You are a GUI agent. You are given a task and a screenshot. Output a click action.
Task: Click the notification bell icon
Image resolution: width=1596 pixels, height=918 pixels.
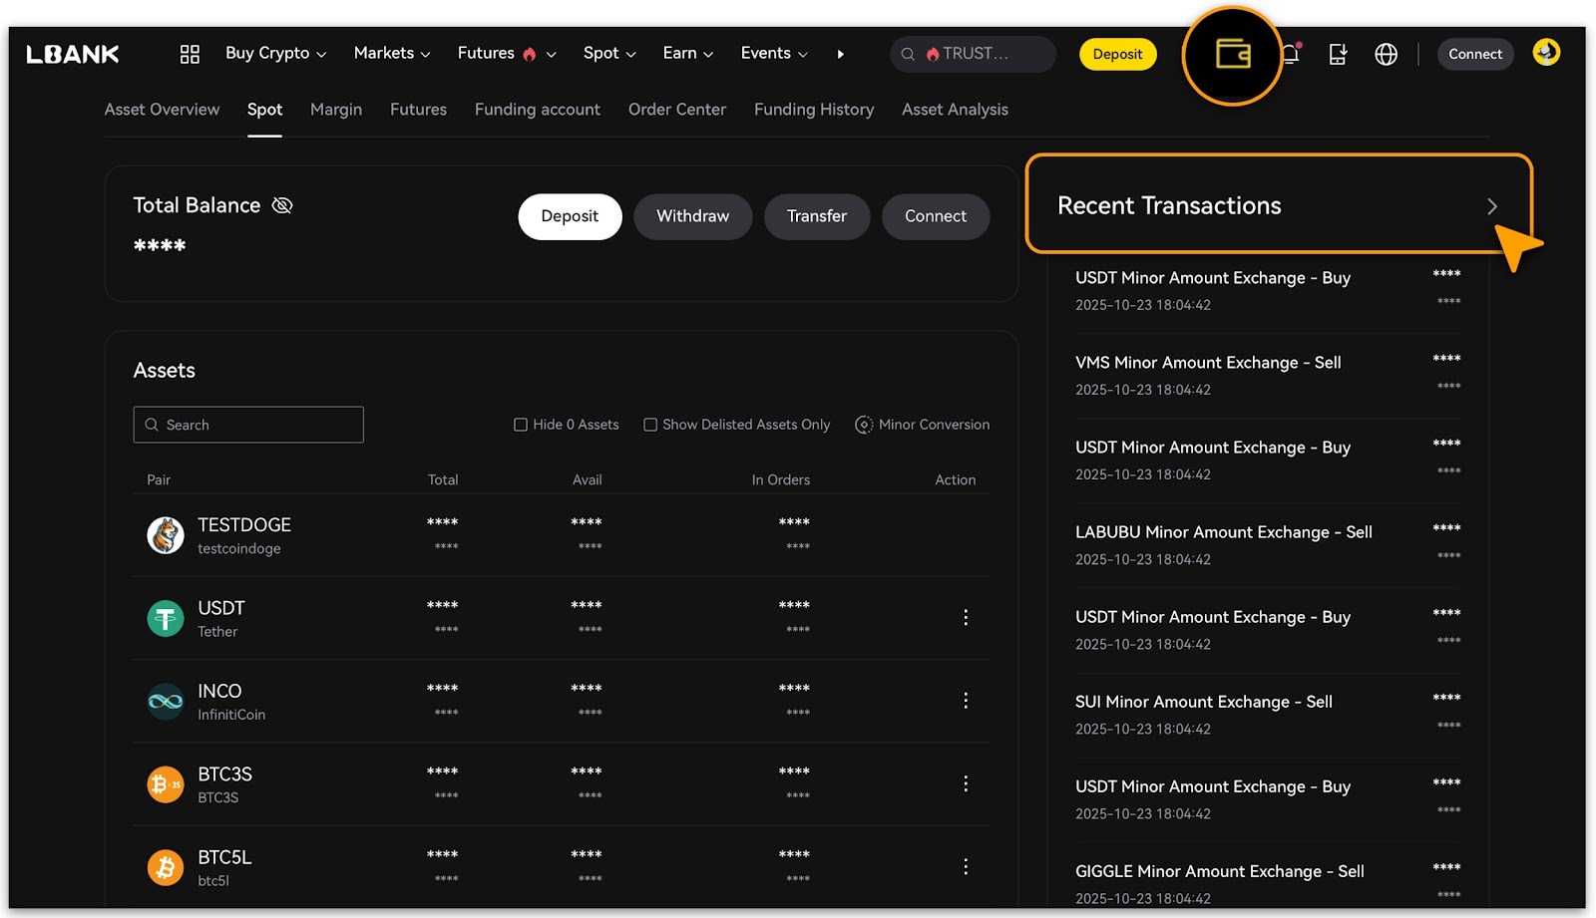pos(1291,54)
